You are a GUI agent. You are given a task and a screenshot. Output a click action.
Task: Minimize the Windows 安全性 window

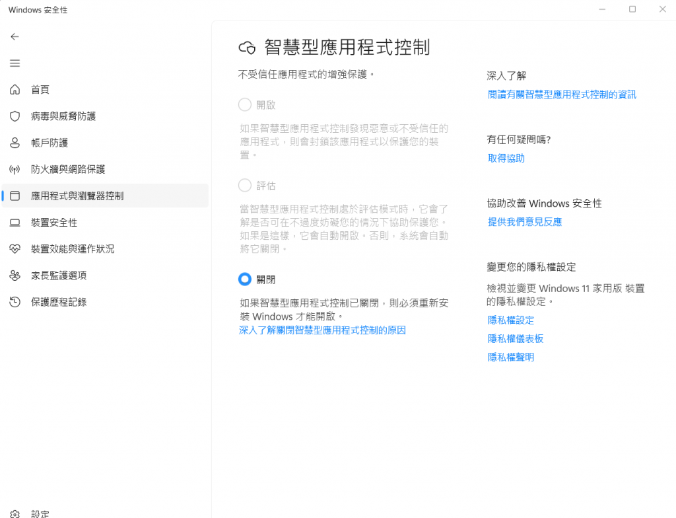(x=602, y=9)
